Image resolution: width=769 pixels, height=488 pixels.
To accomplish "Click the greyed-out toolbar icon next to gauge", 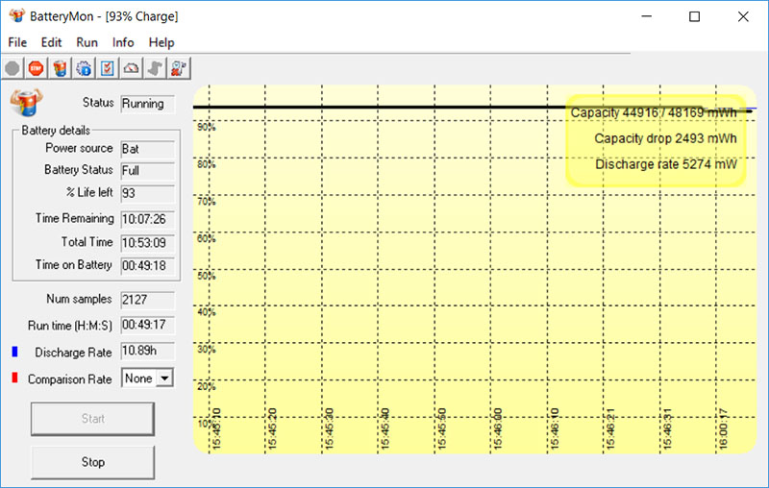I will [x=155, y=68].
